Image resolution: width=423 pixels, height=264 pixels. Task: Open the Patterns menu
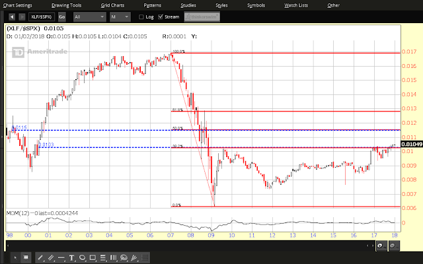[x=153, y=5]
